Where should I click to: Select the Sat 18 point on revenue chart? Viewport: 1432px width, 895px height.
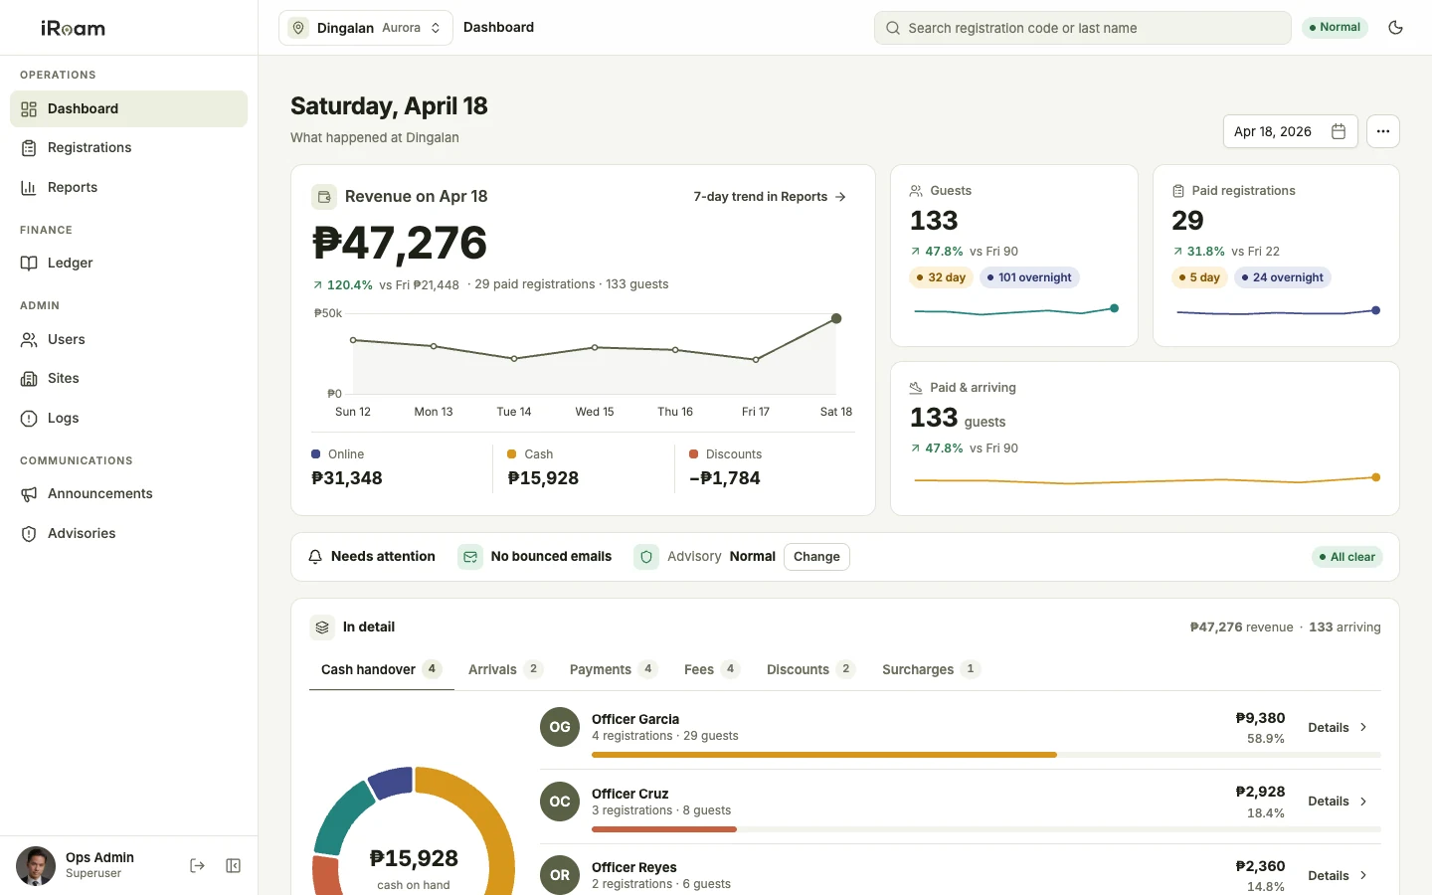[836, 318]
